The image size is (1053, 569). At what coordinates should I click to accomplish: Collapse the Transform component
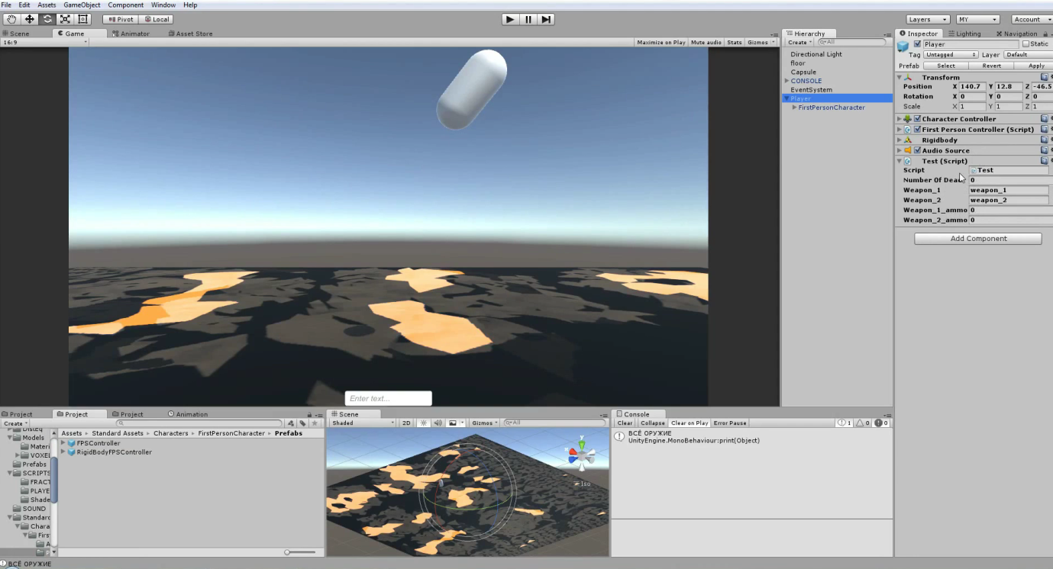900,77
